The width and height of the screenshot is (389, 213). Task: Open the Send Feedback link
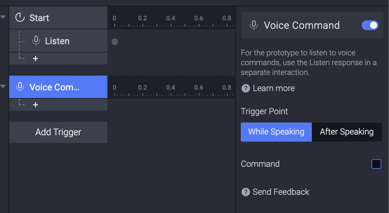(281, 192)
